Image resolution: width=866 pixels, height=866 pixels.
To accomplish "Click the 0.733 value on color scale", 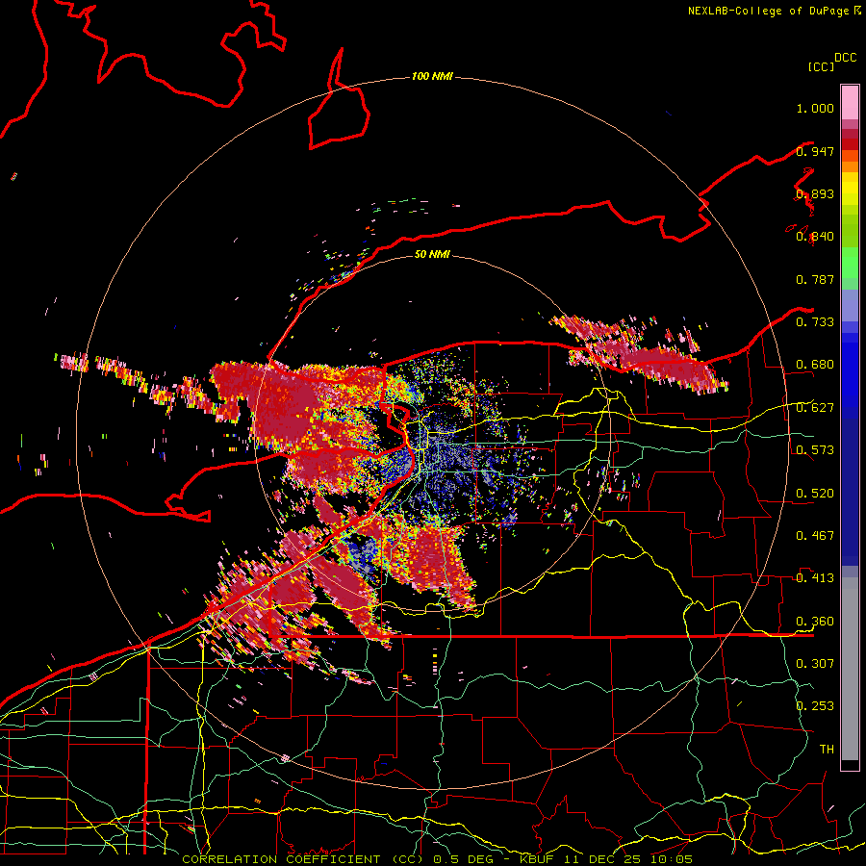I will 815,322.
